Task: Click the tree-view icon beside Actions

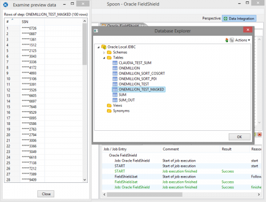Action: pos(232,40)
